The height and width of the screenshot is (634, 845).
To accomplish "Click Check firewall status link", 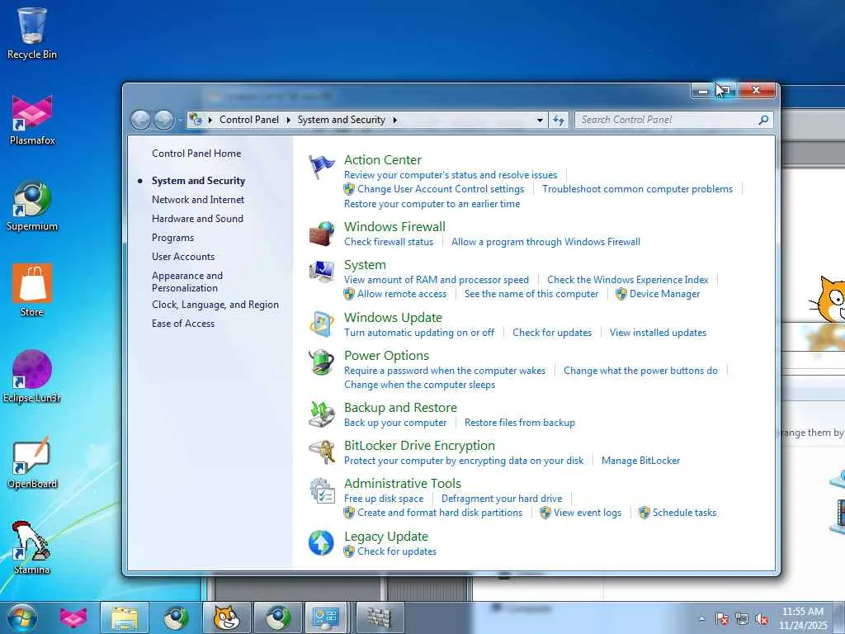I will (x=389, y=242).
